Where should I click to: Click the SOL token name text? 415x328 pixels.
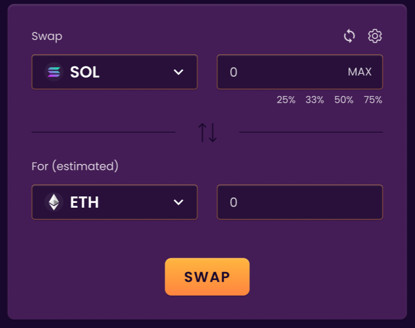[x=85, y=72]
